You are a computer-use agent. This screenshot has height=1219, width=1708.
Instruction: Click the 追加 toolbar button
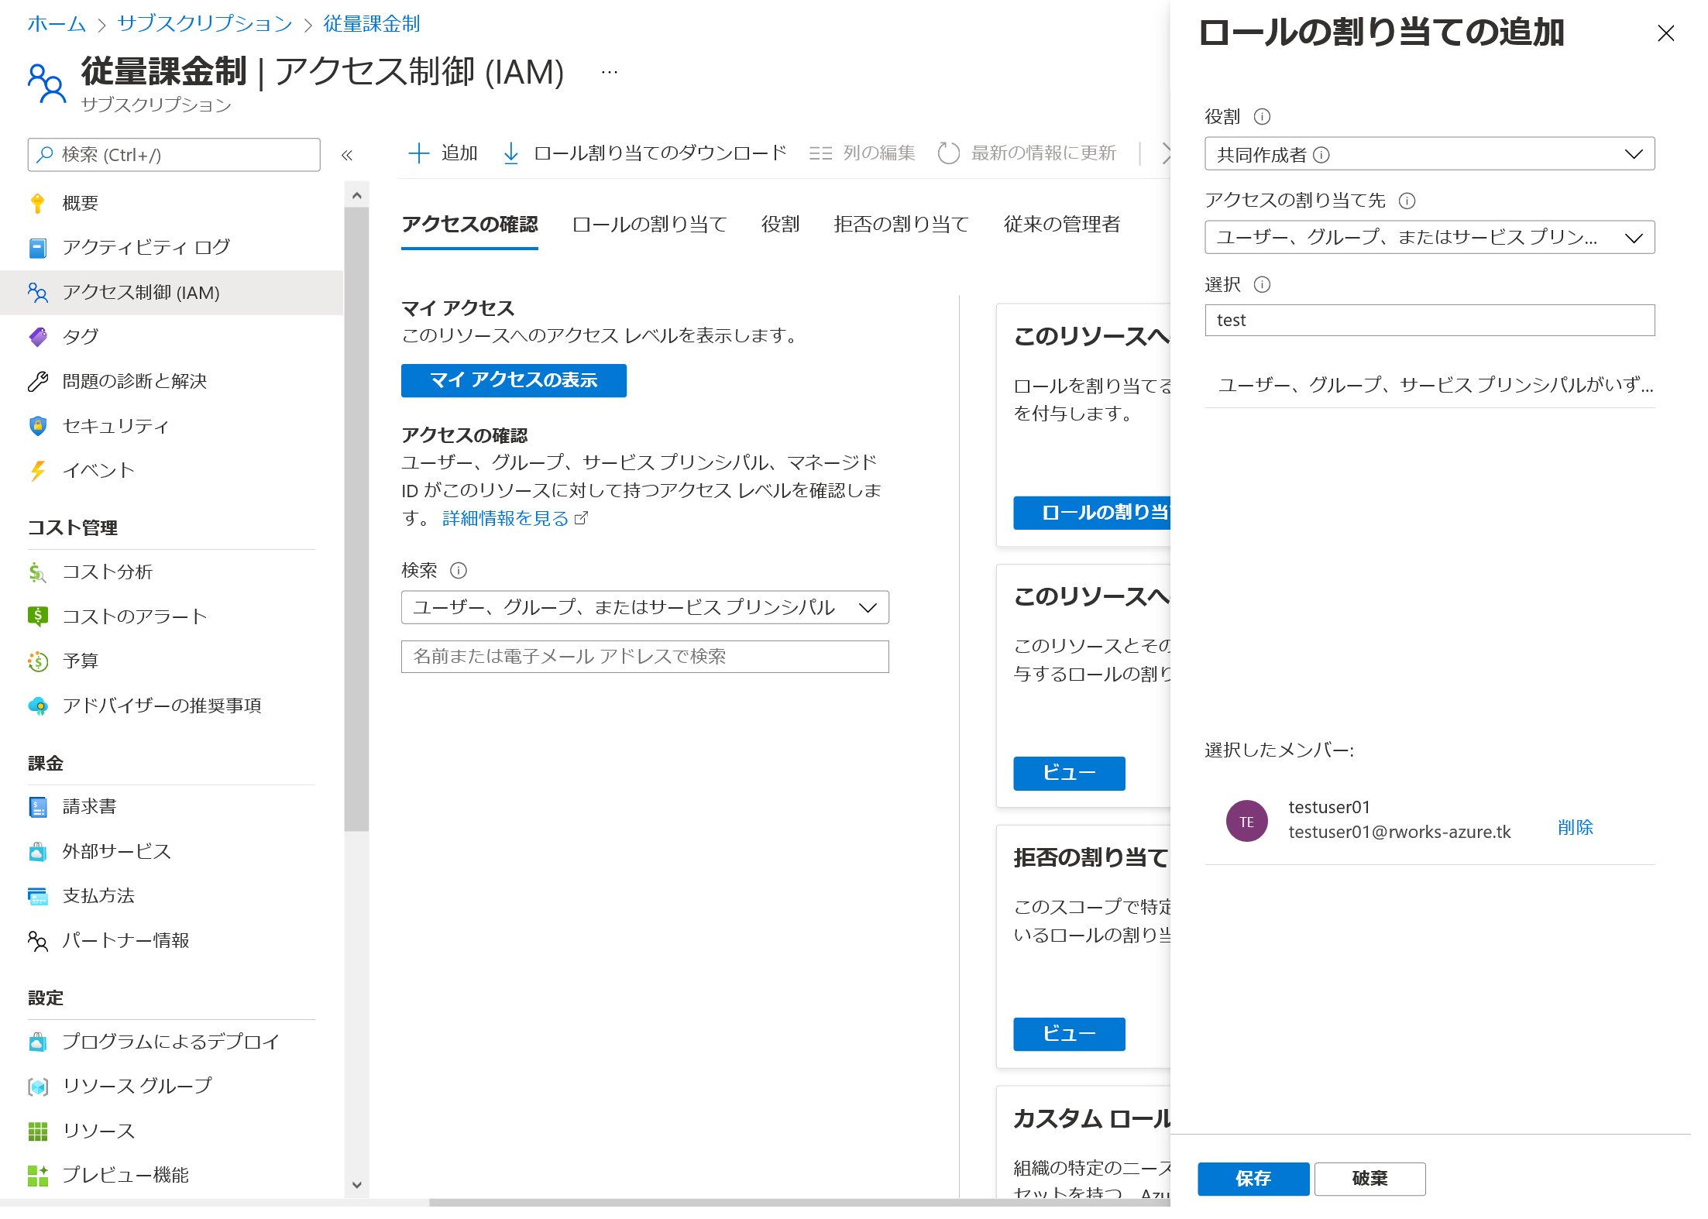(x=442, y=153)
